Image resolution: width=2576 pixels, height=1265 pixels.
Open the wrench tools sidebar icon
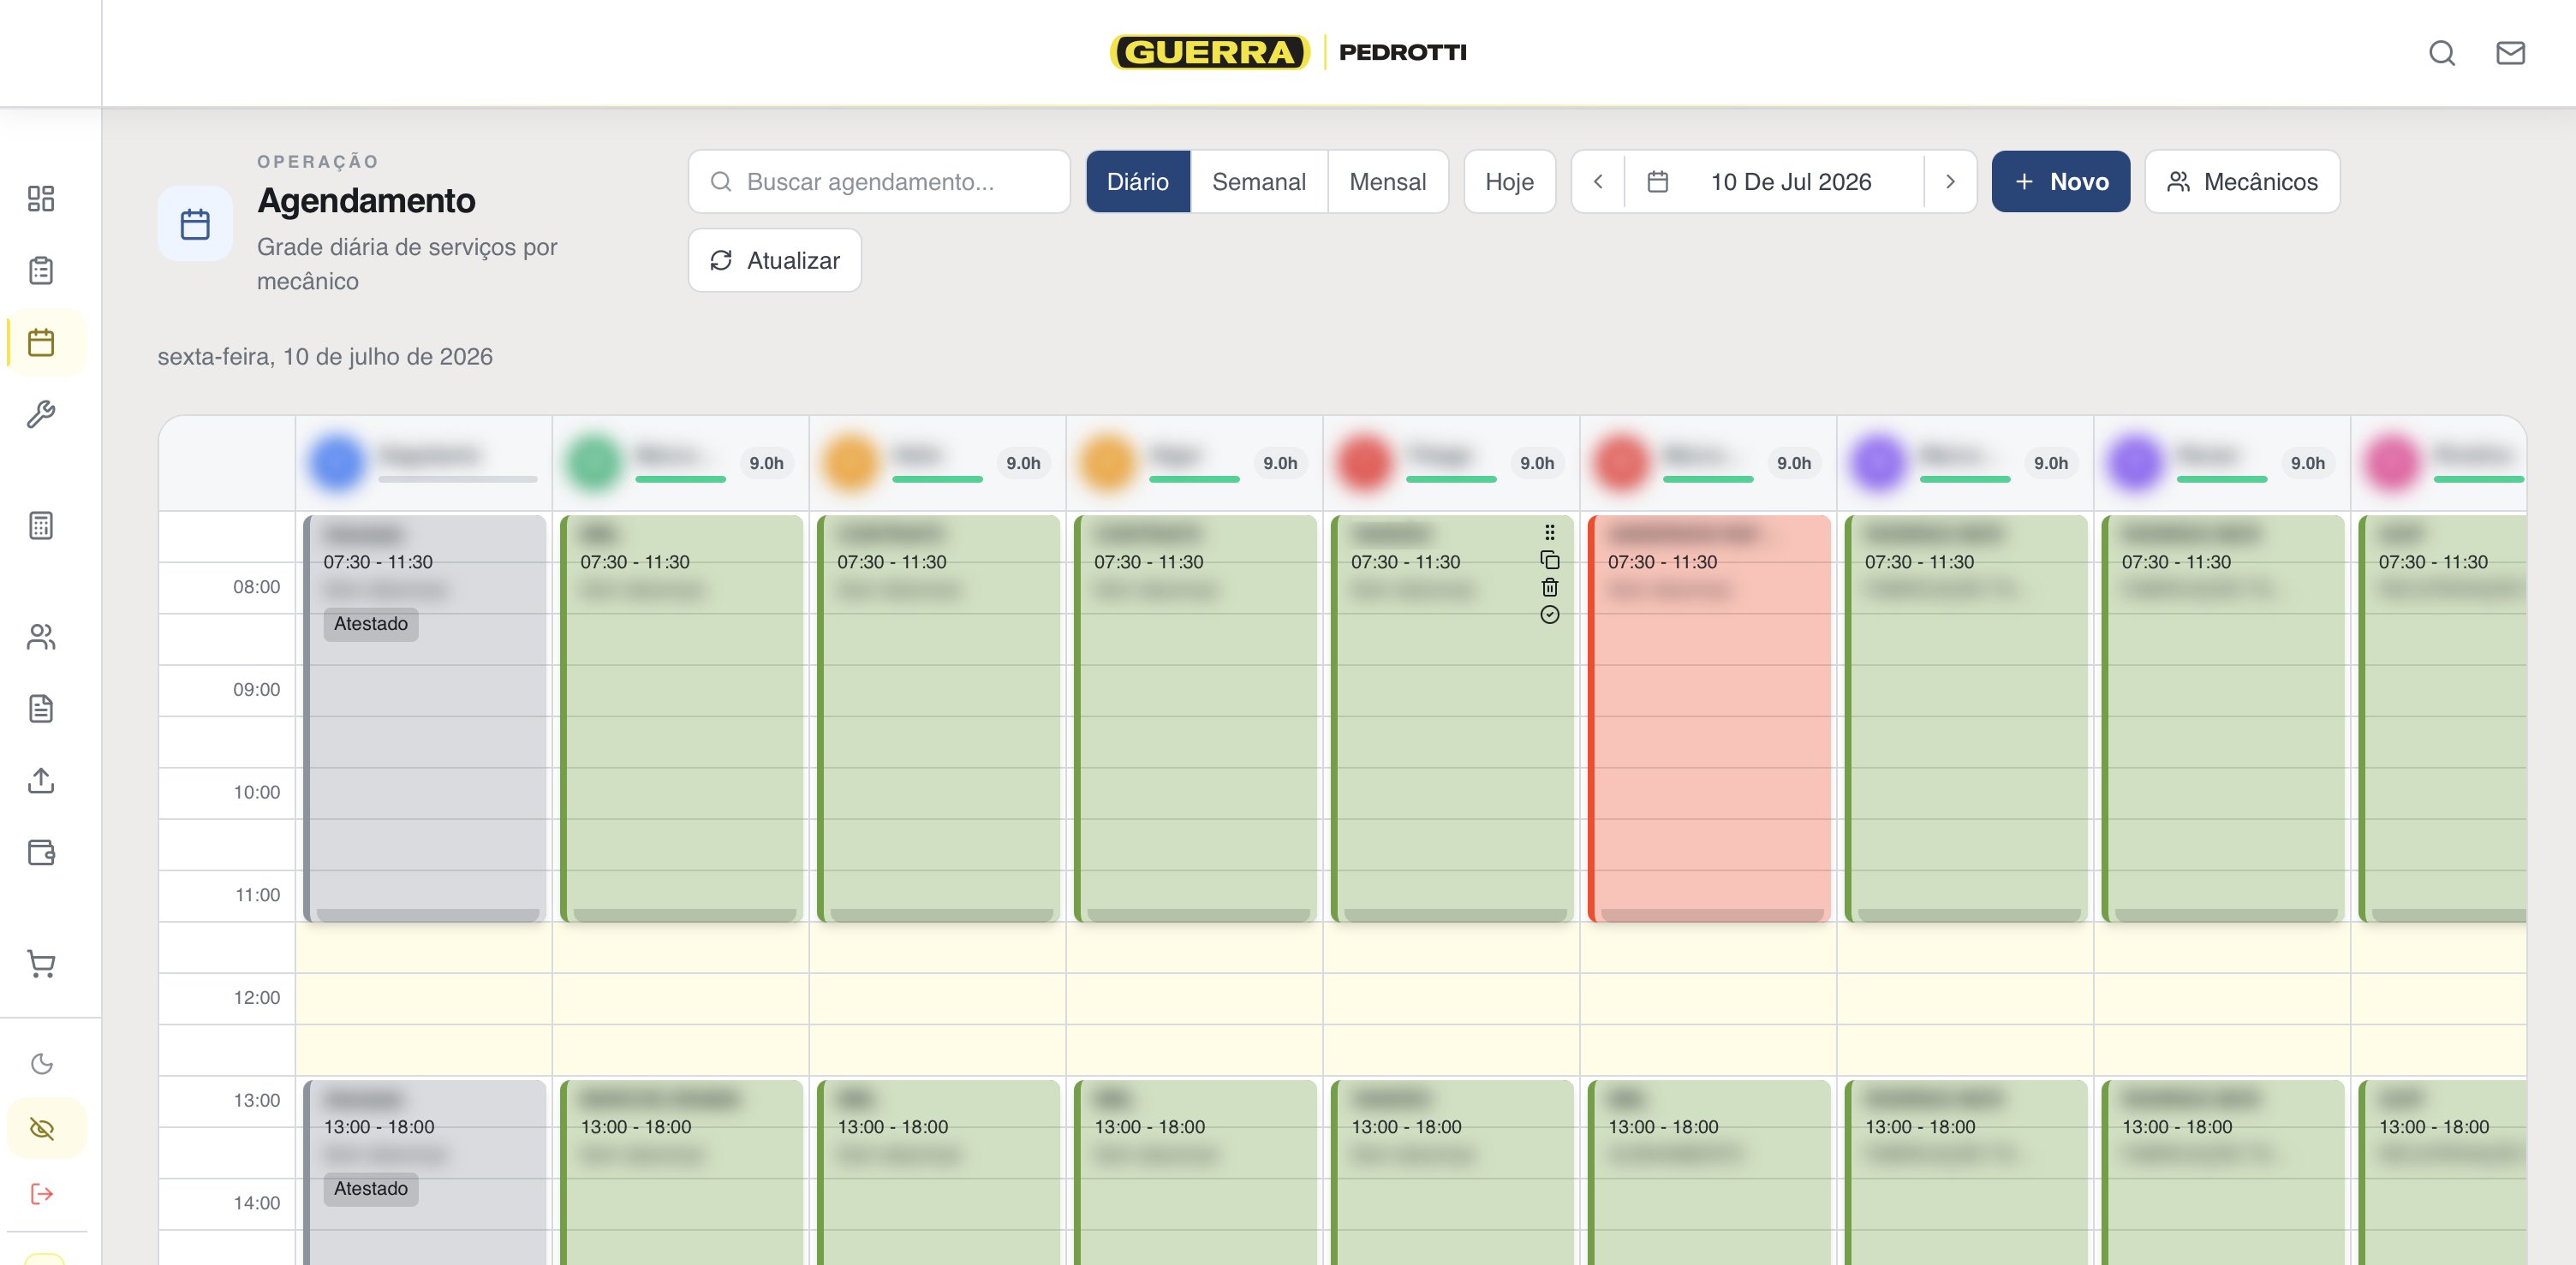[x=41, y=413]
